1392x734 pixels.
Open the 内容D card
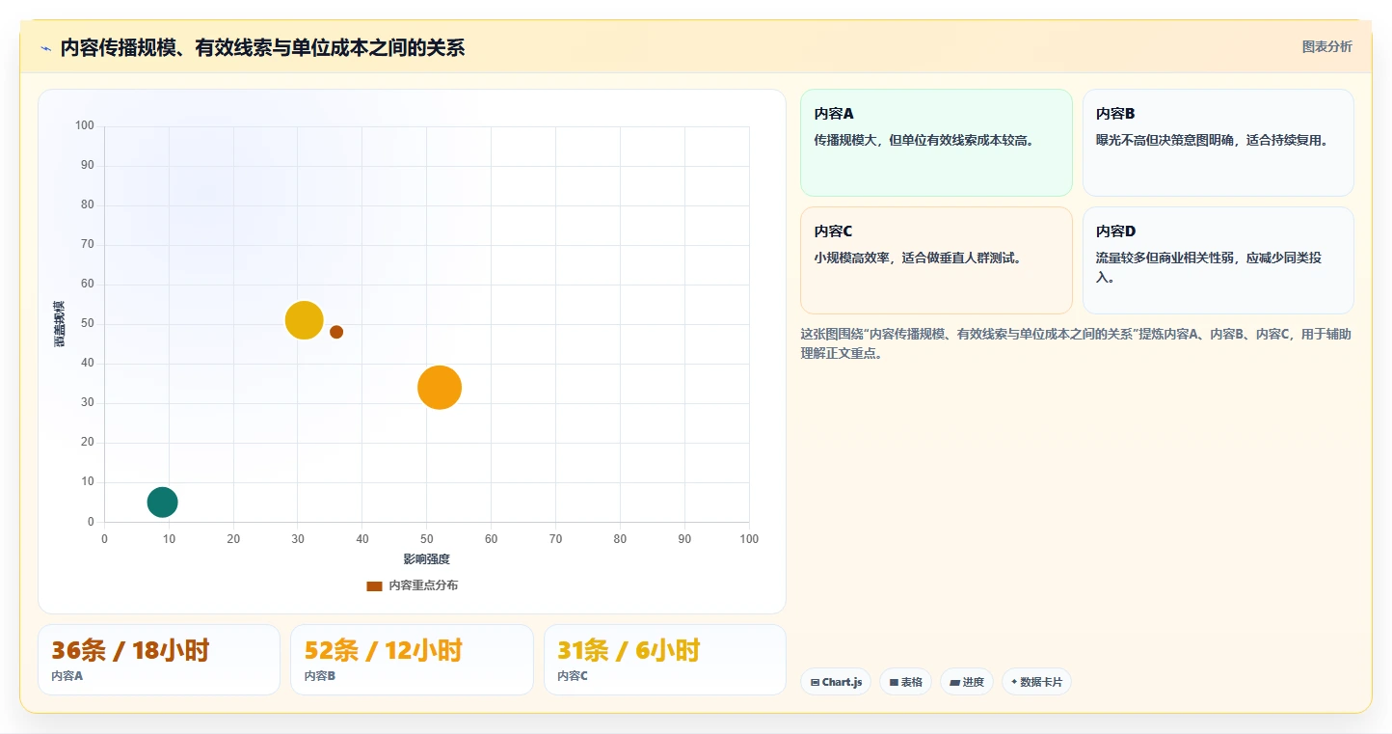[x=1218, y=260]
